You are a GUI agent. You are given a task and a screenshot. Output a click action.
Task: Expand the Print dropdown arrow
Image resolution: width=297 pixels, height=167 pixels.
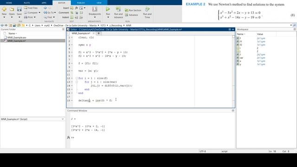pyautogui.click(x=35, y=17)
